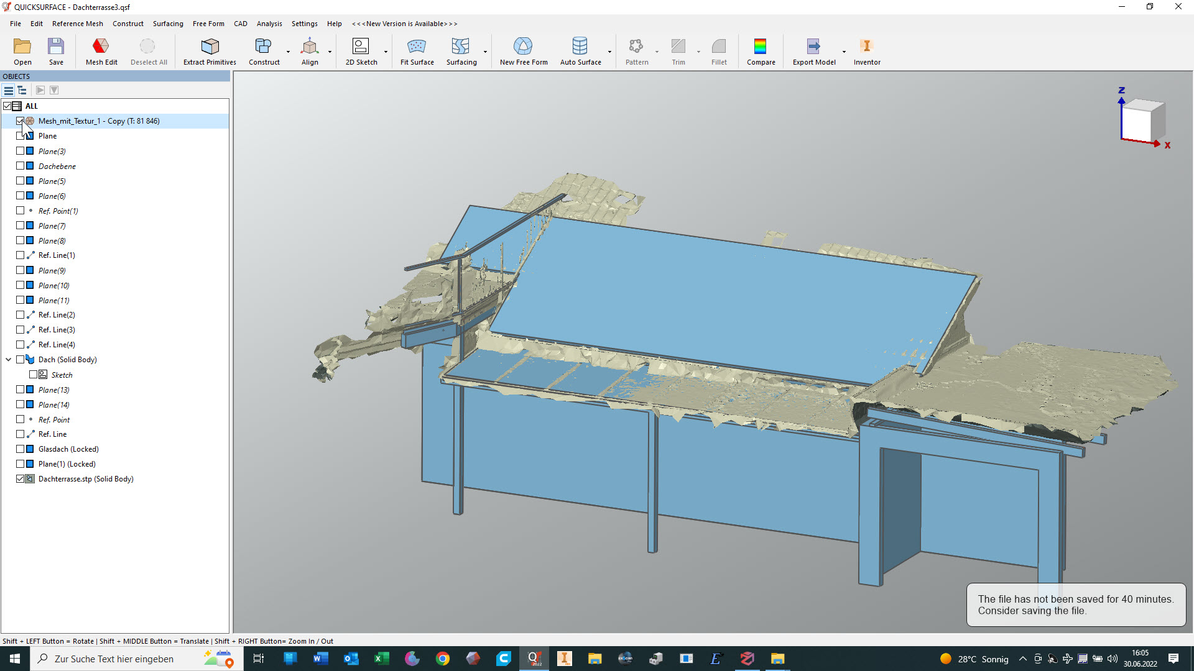
Task: Click the Inventor export icon
Action: pos(866,51)
